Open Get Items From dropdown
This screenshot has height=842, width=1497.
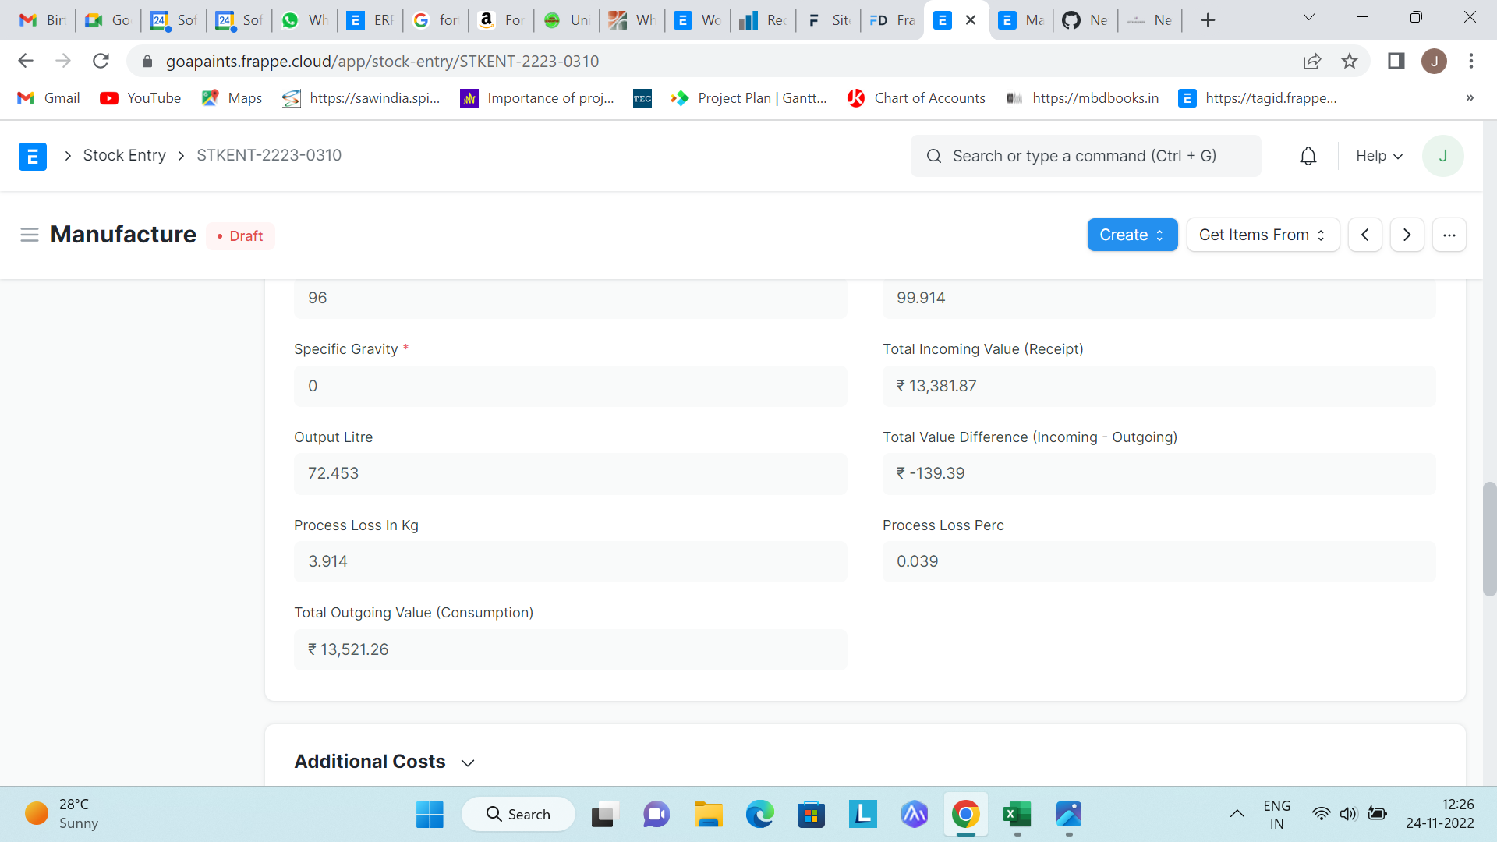[x=1262, y=235]
